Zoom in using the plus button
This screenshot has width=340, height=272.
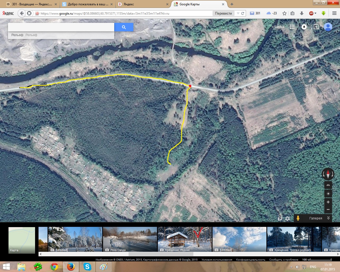(x=328, y=202)
